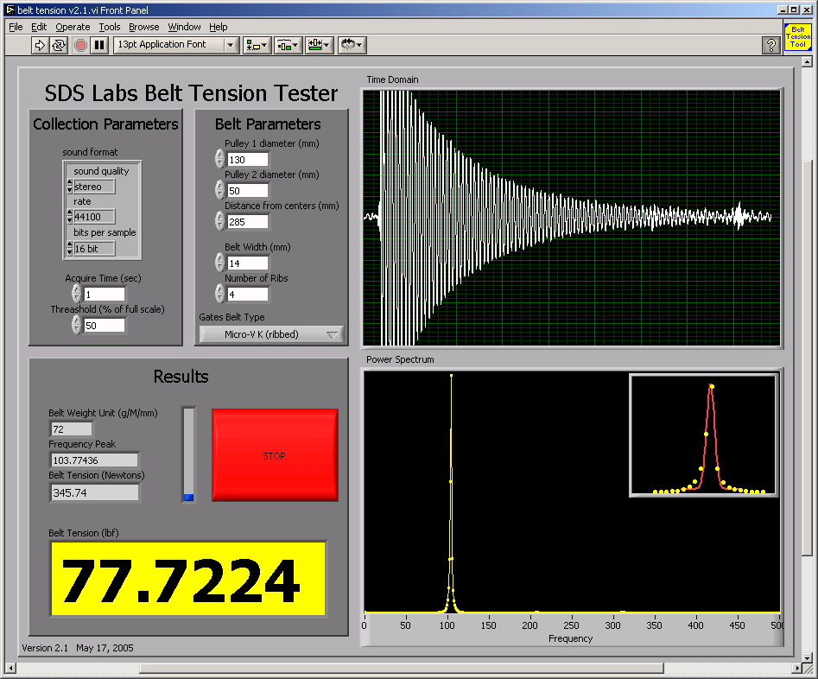Image resolution: width=818 pixels, height=679 pixels.
Task: Open the Gates Belt Type dropdown
Action: (x=271, y=334)
